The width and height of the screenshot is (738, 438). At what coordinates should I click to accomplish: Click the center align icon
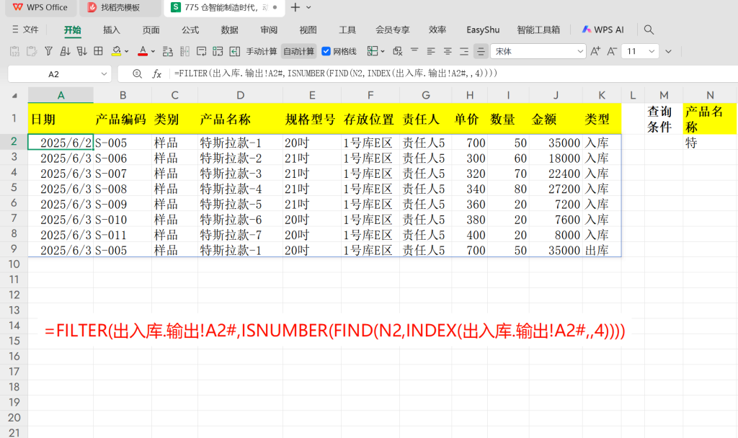point(448,51)
